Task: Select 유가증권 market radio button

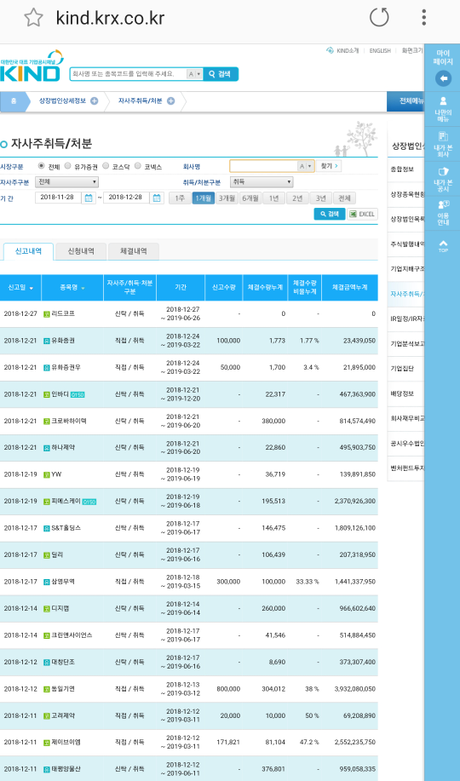Action: [x=68, y=166]
